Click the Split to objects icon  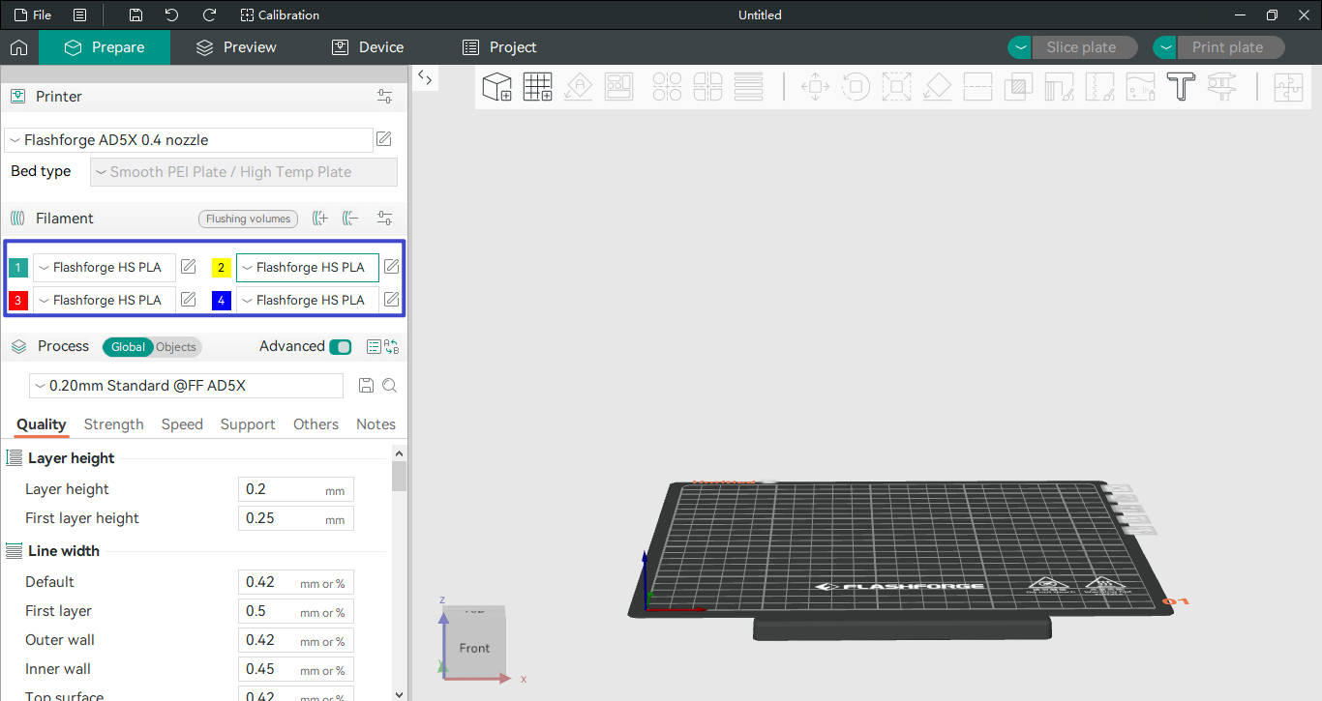coord(667,86)
